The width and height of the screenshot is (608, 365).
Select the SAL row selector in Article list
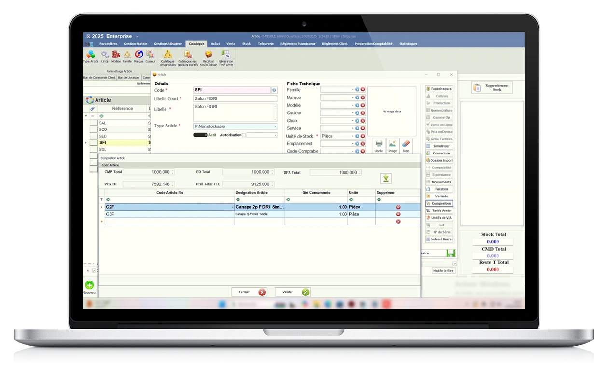tap(94, 123)
